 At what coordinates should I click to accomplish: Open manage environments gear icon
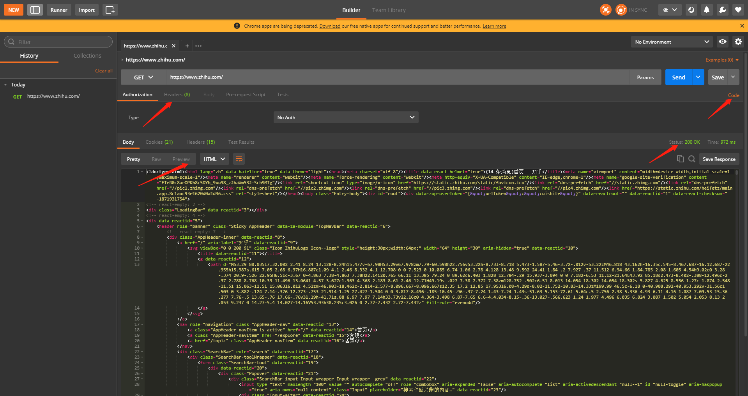coord(738,42)
